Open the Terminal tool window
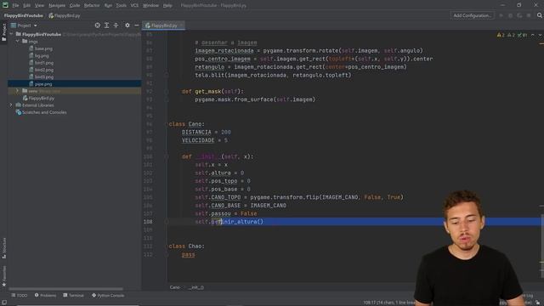 point(74,296)
